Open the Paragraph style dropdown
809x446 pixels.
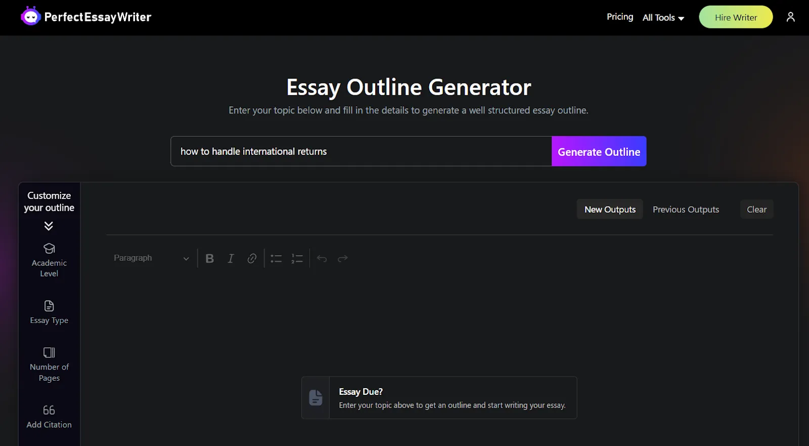click(151, 258)
